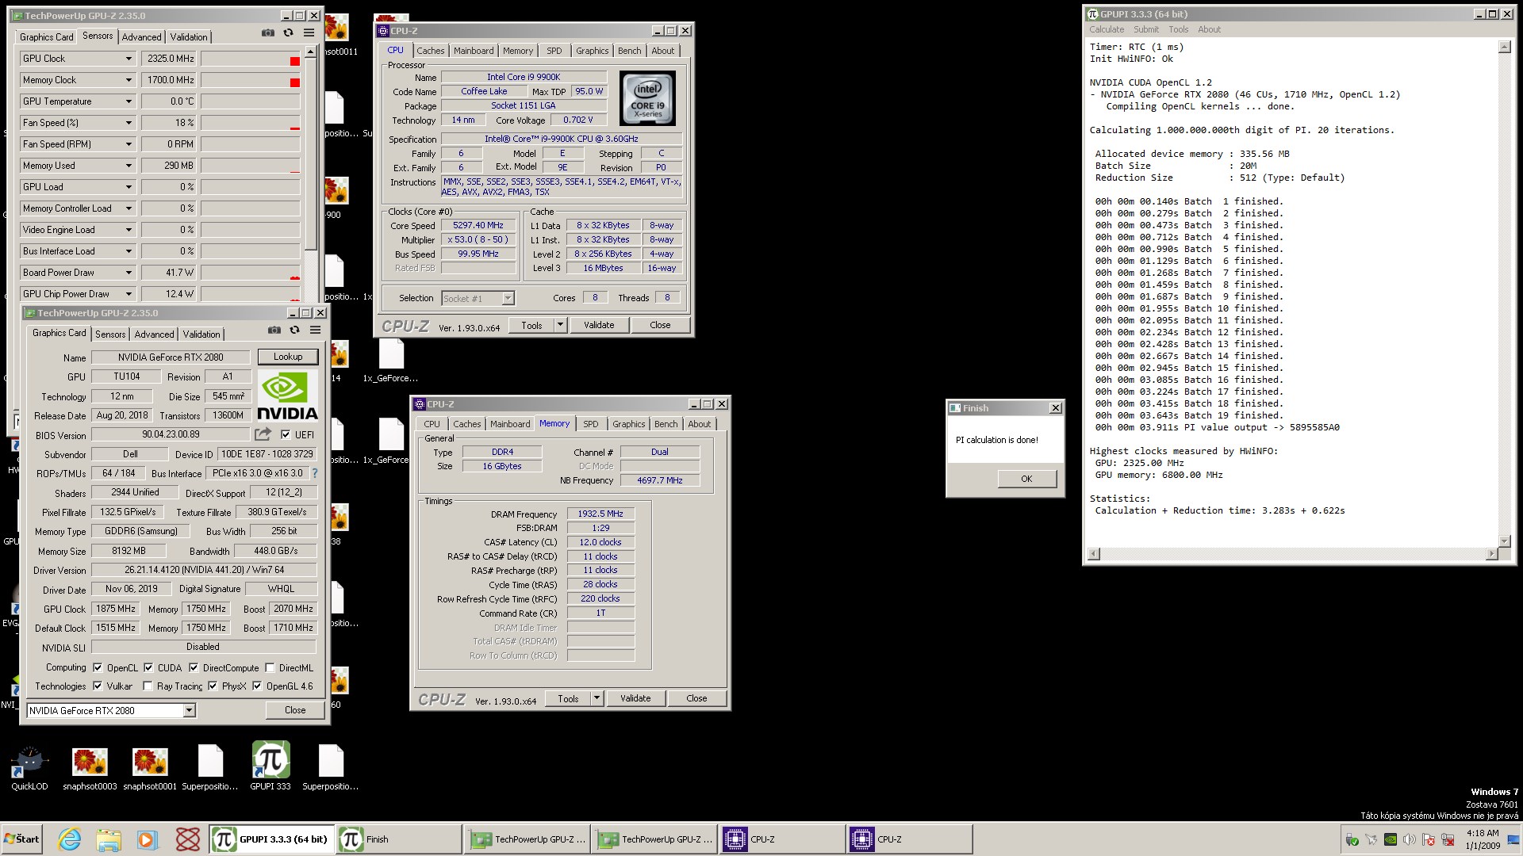The width and height of the screenshot is (1523, 856).
Task: Toggle the CUDA checkbox
Action: point(148,667)
